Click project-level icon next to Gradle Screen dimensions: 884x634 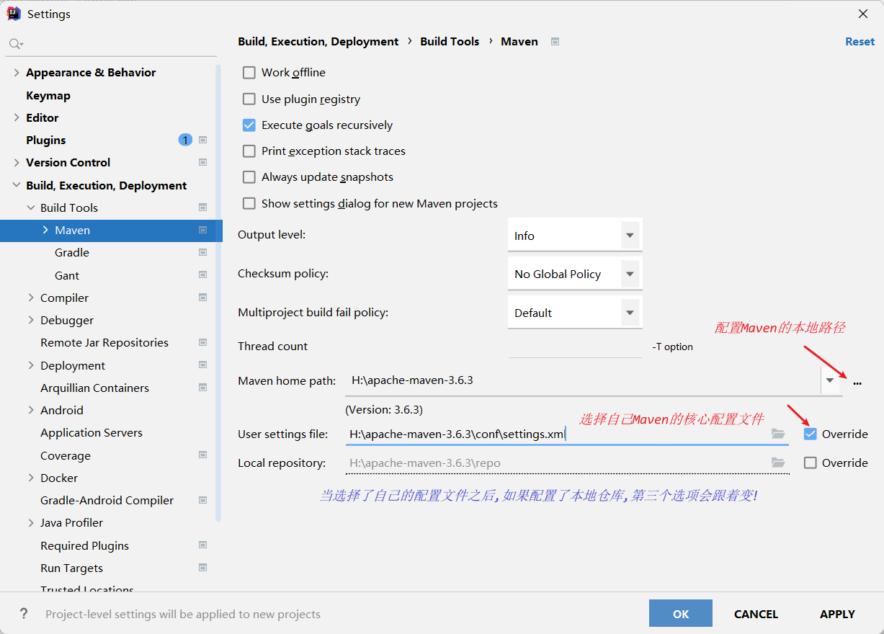[x=202, y=253]
